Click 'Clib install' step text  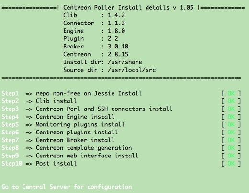pos(56,101)
